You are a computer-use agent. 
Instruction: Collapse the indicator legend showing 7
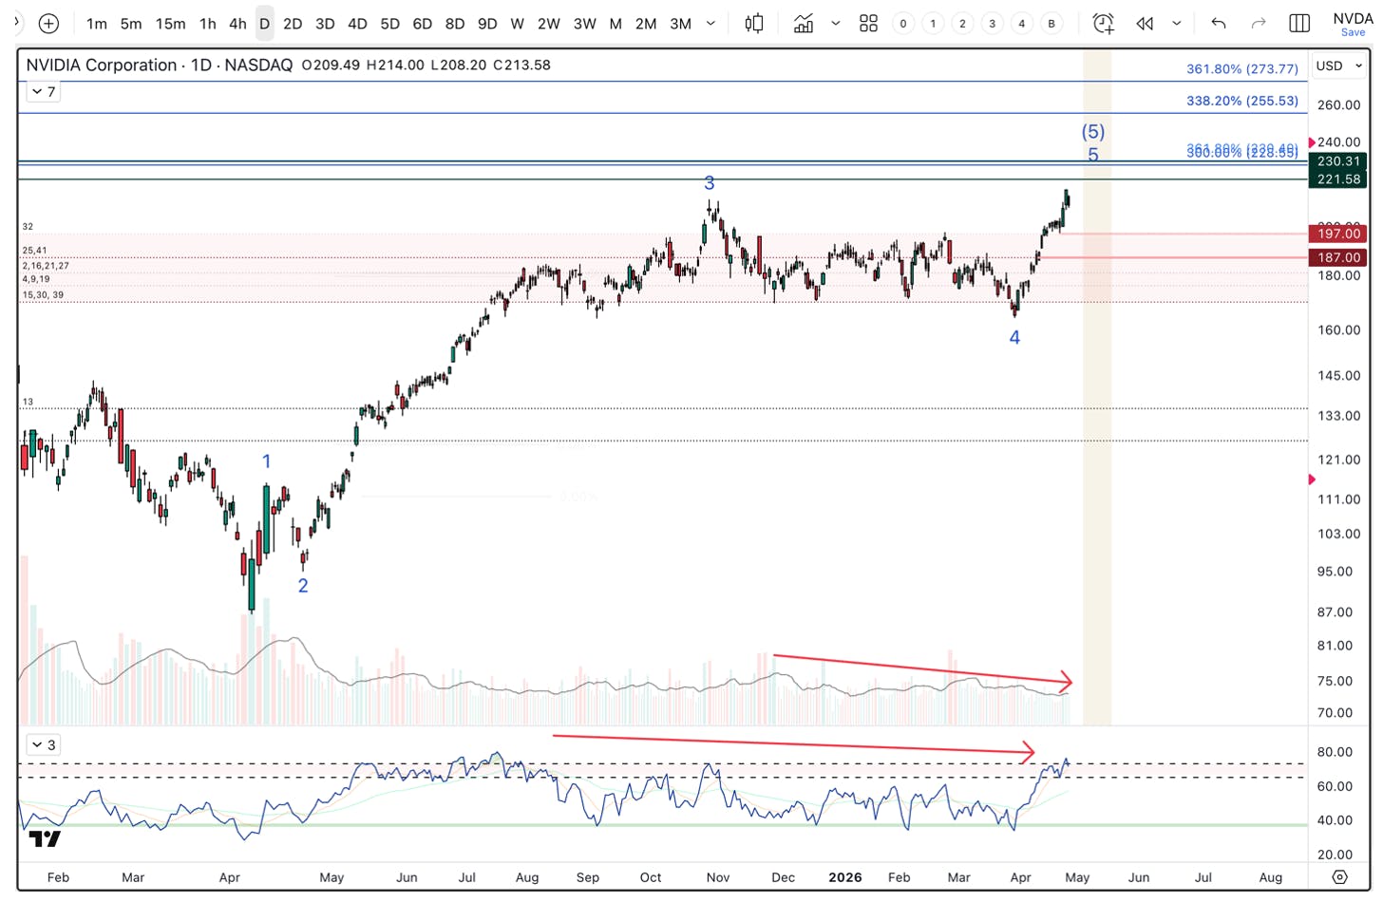pyautogui.click(x=44, y=92)
